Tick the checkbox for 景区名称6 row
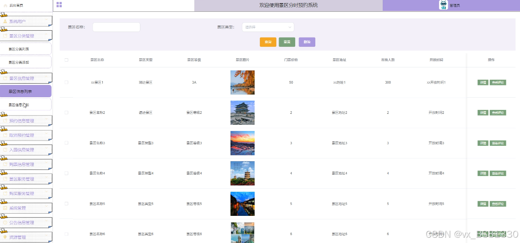 tap(66, 234)
